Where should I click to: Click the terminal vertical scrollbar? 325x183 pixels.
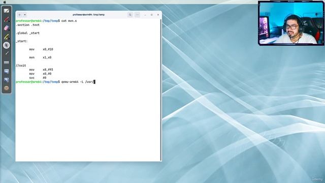161,89
